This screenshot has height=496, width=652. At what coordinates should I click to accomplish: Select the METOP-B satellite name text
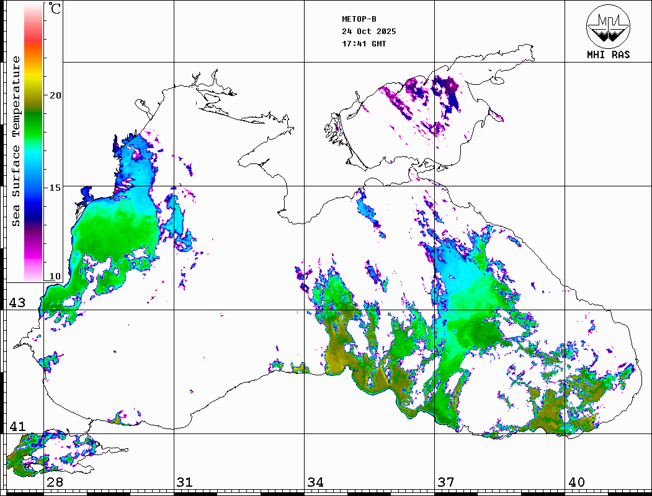359,19
